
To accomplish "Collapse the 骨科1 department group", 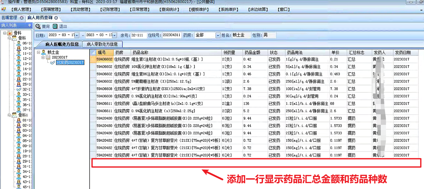I will [x=9, y=115].
